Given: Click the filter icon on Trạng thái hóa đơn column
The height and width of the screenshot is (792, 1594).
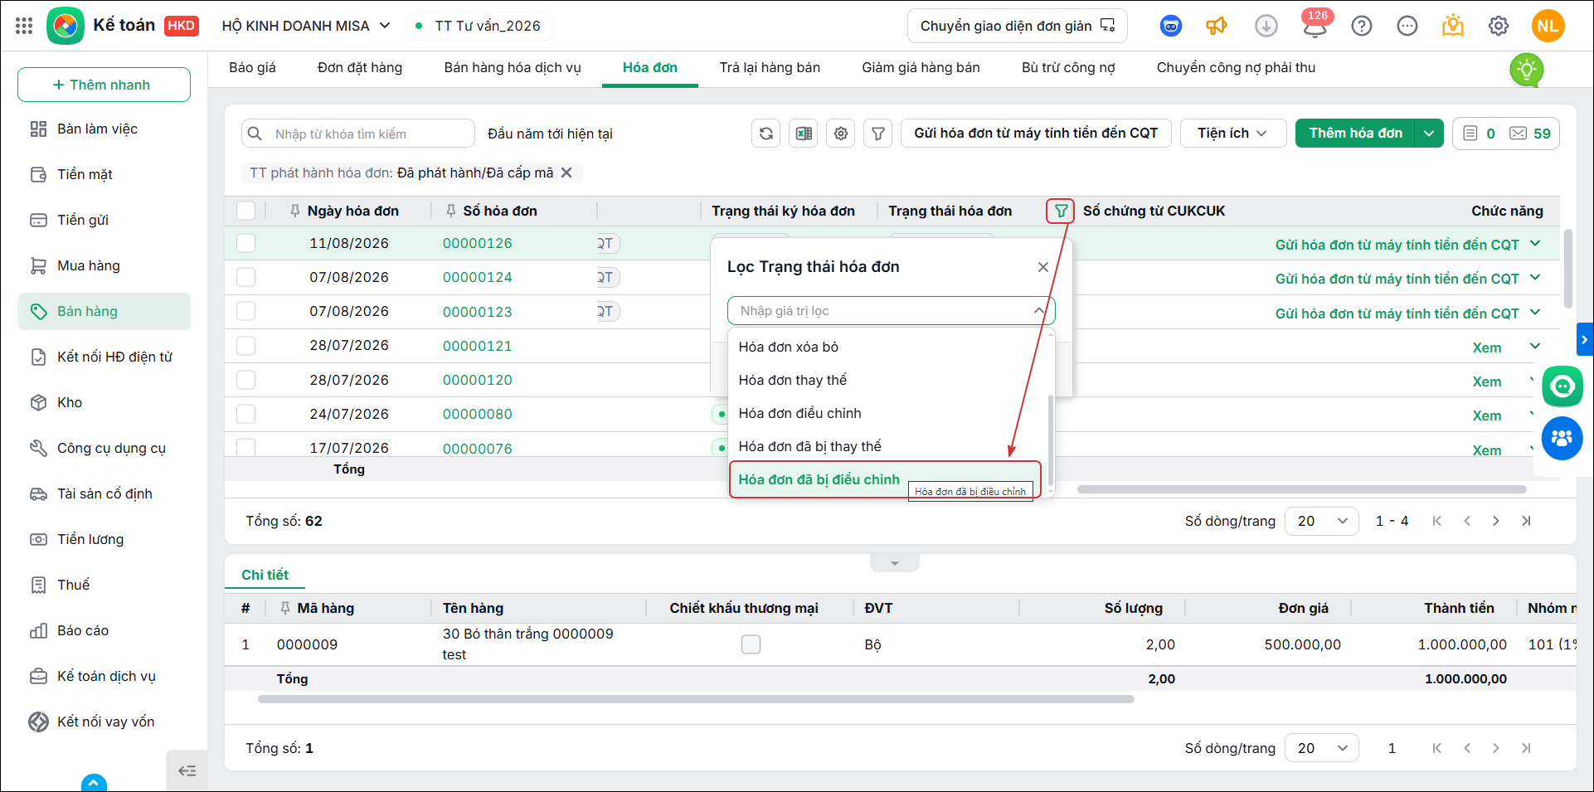Looking at the screenshot, I should tap(1061, 211).
